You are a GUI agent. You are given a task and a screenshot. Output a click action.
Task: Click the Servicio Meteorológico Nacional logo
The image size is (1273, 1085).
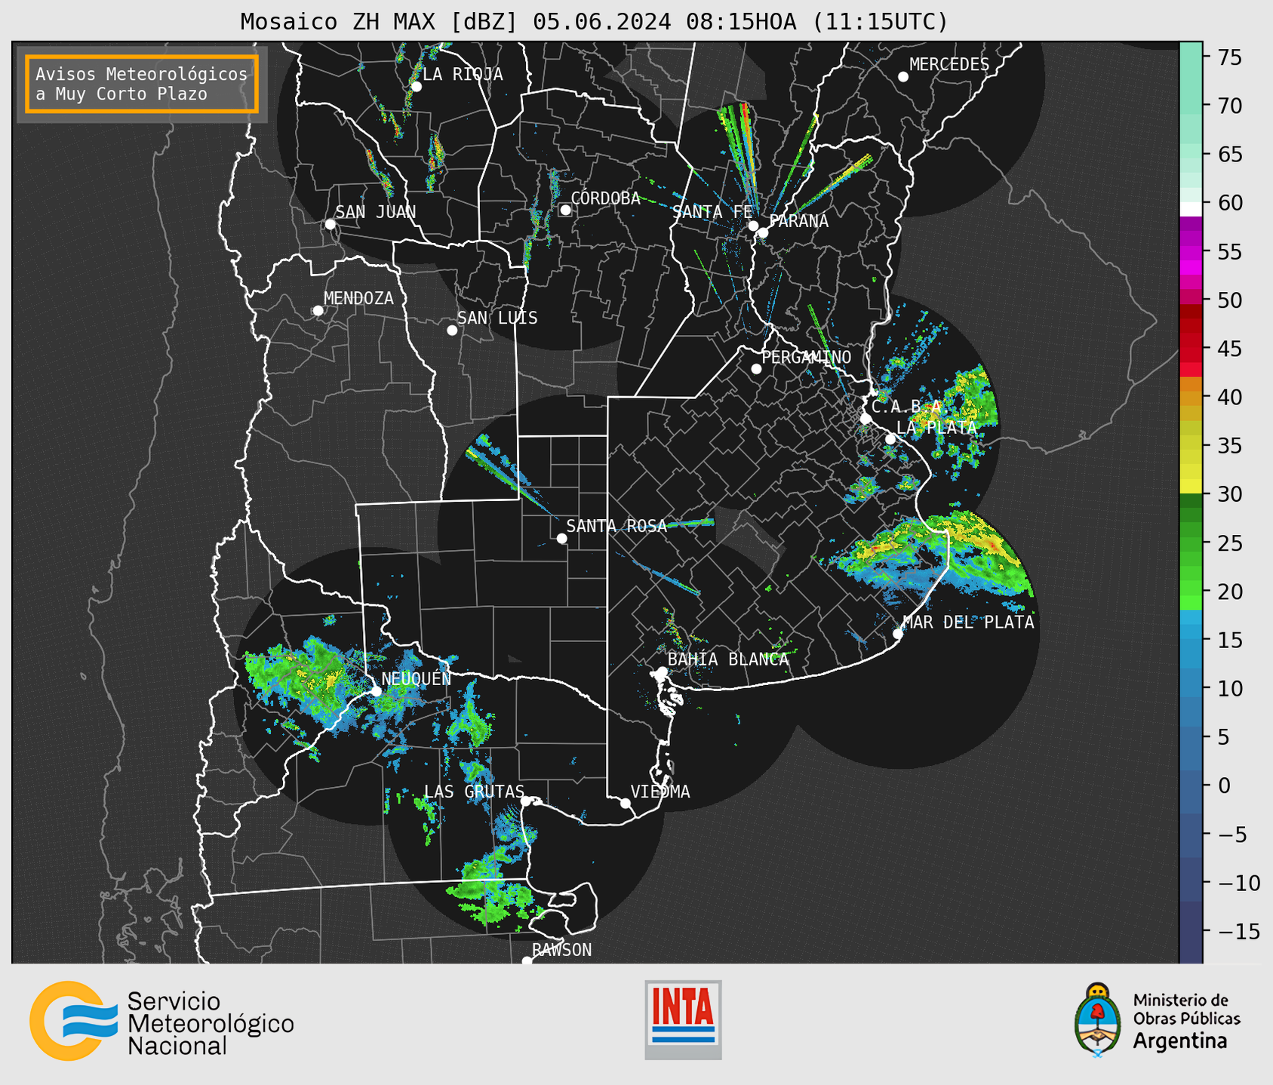(162, 1021)
